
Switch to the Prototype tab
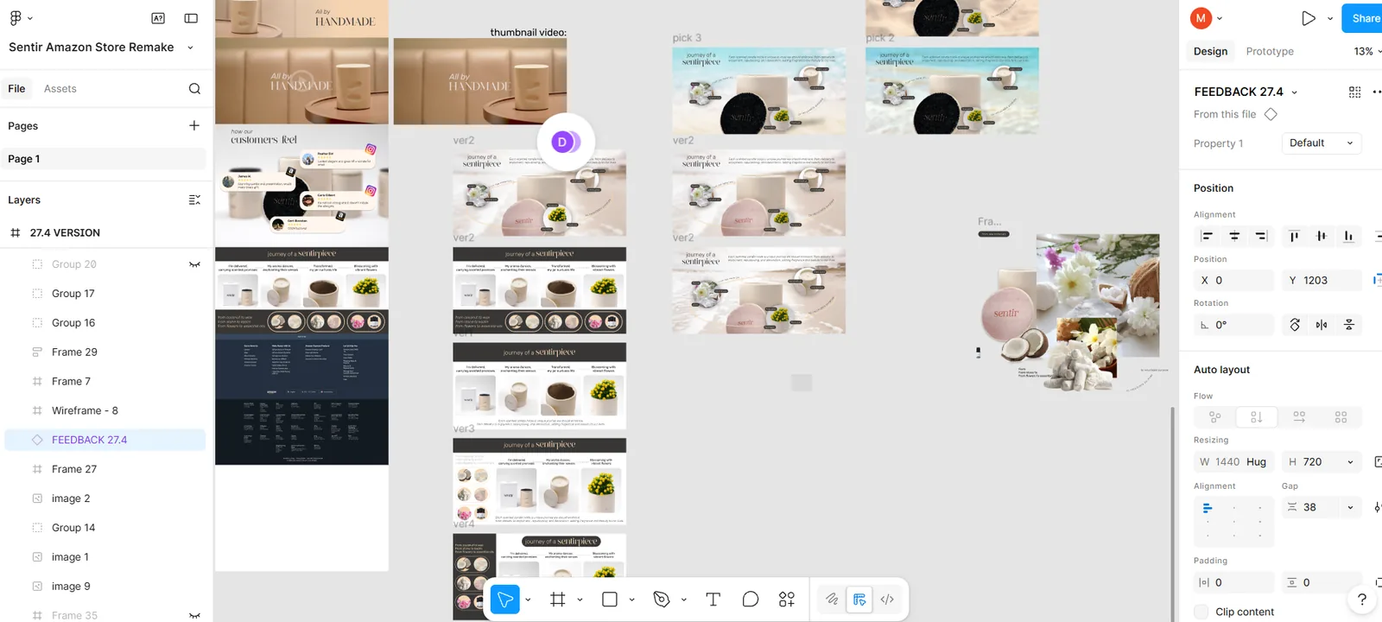click(1270, 52)
